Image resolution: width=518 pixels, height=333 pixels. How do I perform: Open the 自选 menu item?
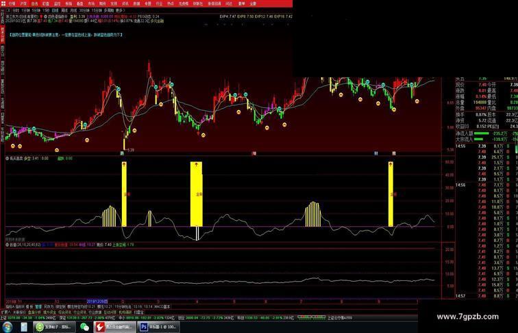pos(34,3)
